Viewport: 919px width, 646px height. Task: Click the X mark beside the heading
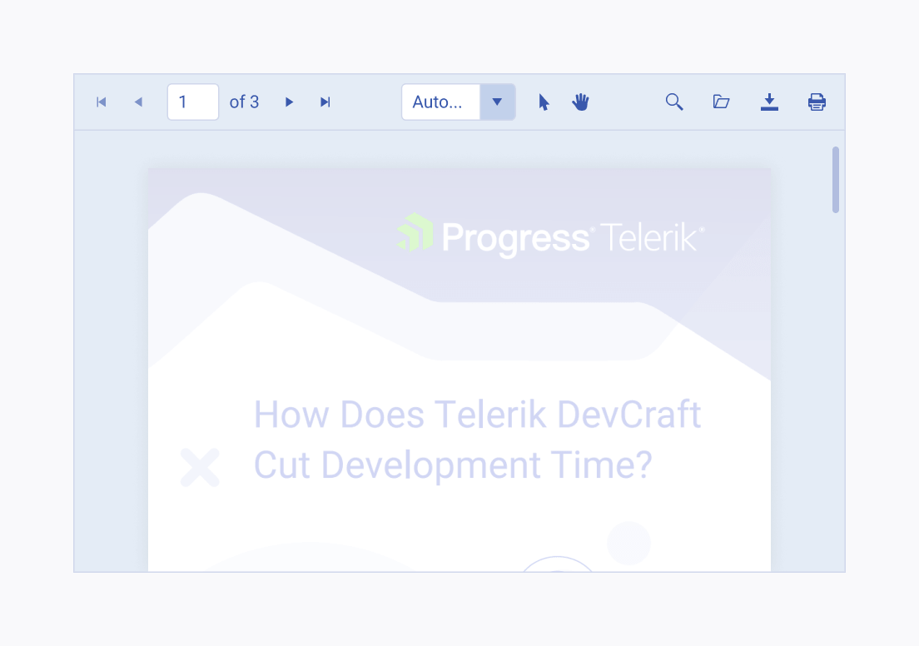coord(200,467)
